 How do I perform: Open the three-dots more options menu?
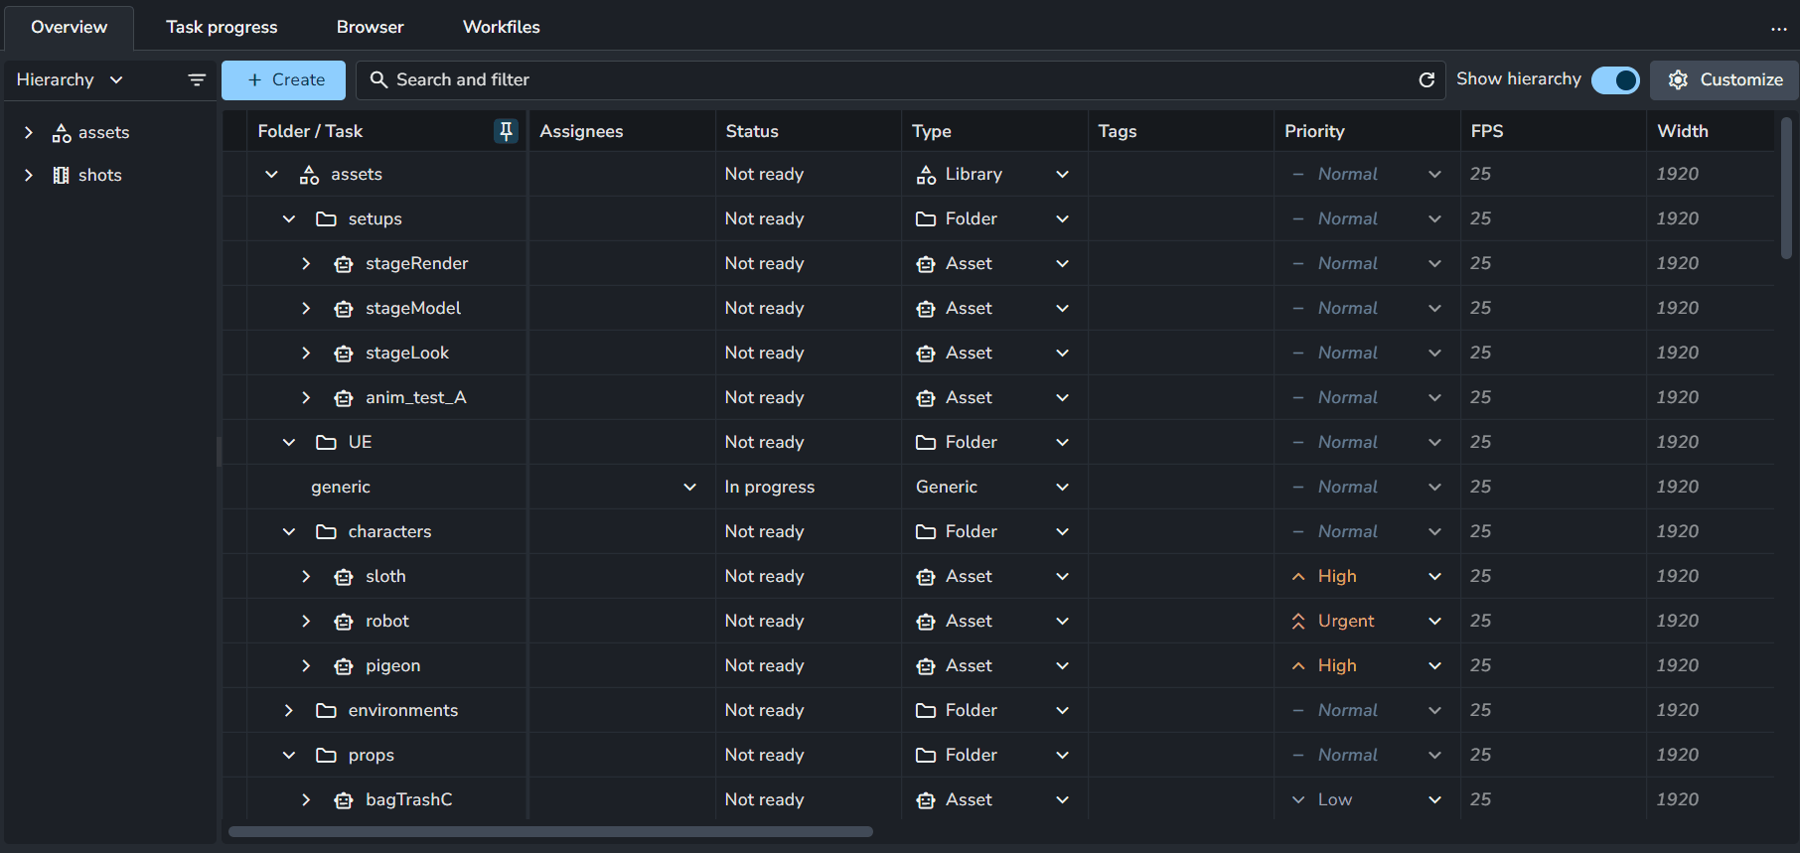(1778, 29)
